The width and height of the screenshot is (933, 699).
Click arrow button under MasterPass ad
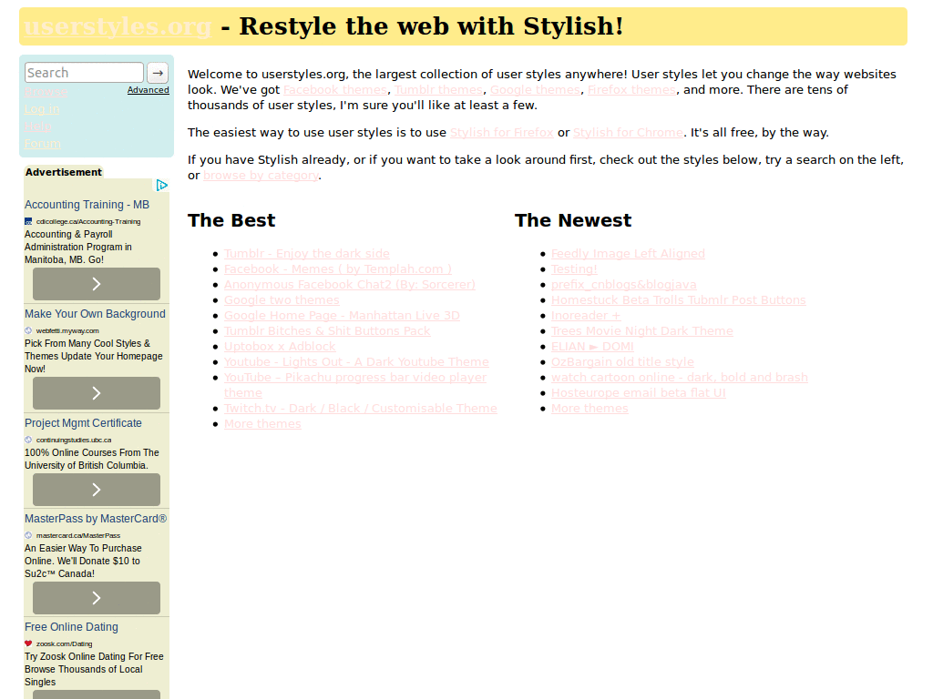pos(97,598)
